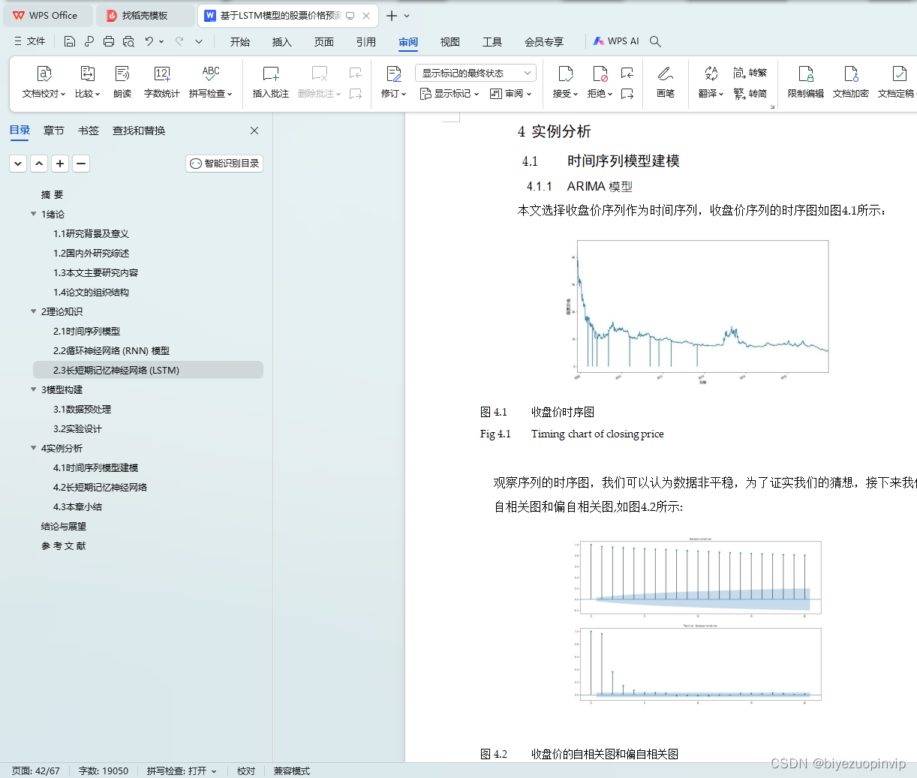917x778 pixels.
Task: Click the plus add-heading button in outline
Action: point(60,163)
